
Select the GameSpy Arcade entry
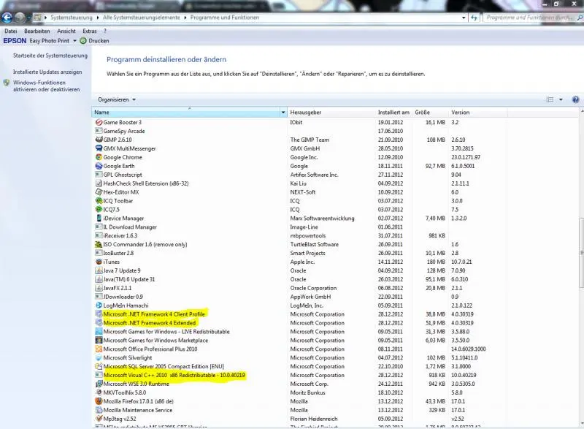(x=124, y=132)
